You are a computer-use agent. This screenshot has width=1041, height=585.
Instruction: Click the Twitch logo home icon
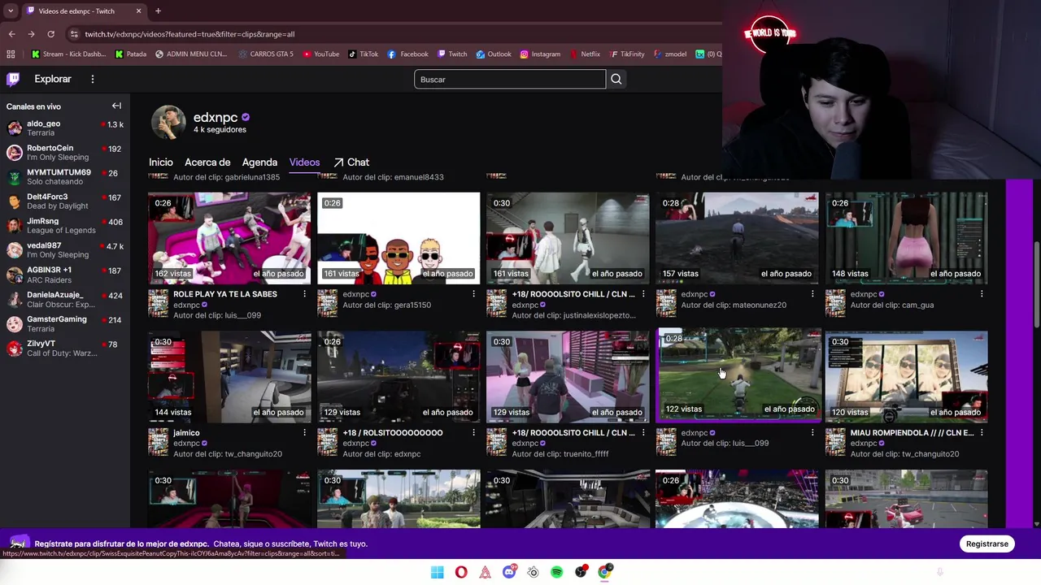13,79
